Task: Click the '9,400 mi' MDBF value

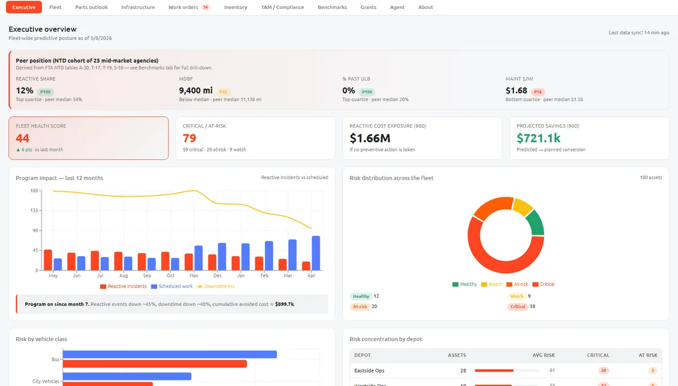Action: pyautogui.click(x=195, y=90)
